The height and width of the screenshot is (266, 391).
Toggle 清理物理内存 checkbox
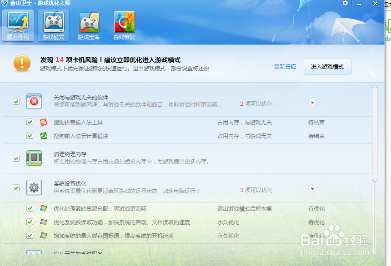pyautogui.click(x=16, y=158)
